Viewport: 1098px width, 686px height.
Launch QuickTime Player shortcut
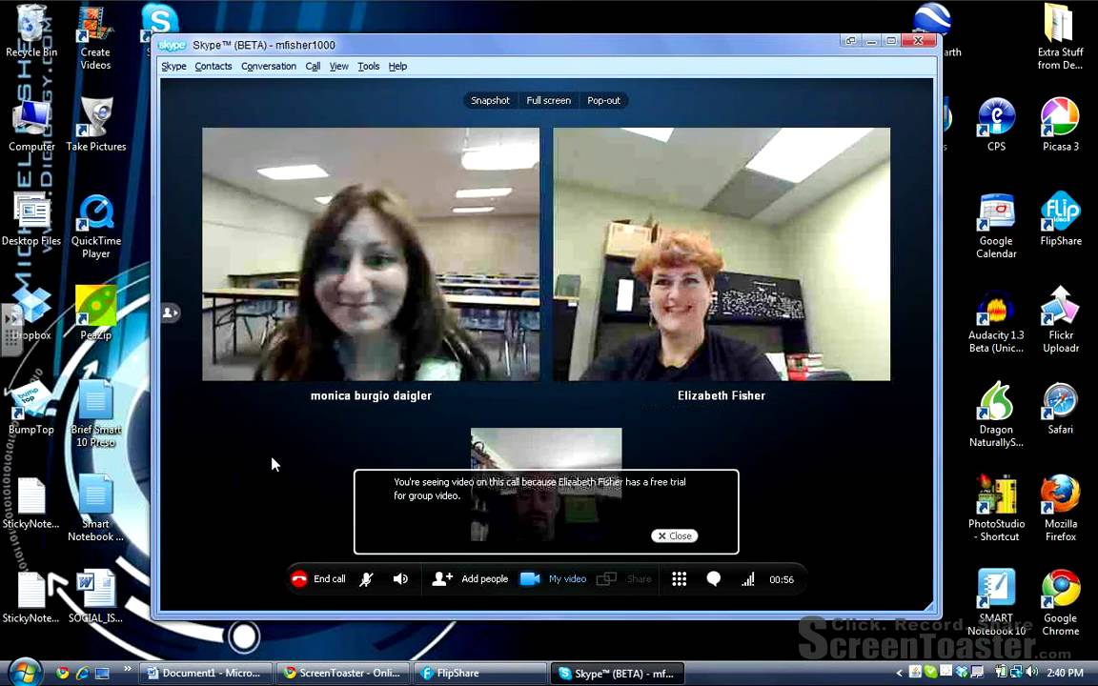pos(96,228)
